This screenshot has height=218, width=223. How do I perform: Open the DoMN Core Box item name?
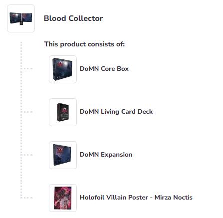(x=104, y=69)
